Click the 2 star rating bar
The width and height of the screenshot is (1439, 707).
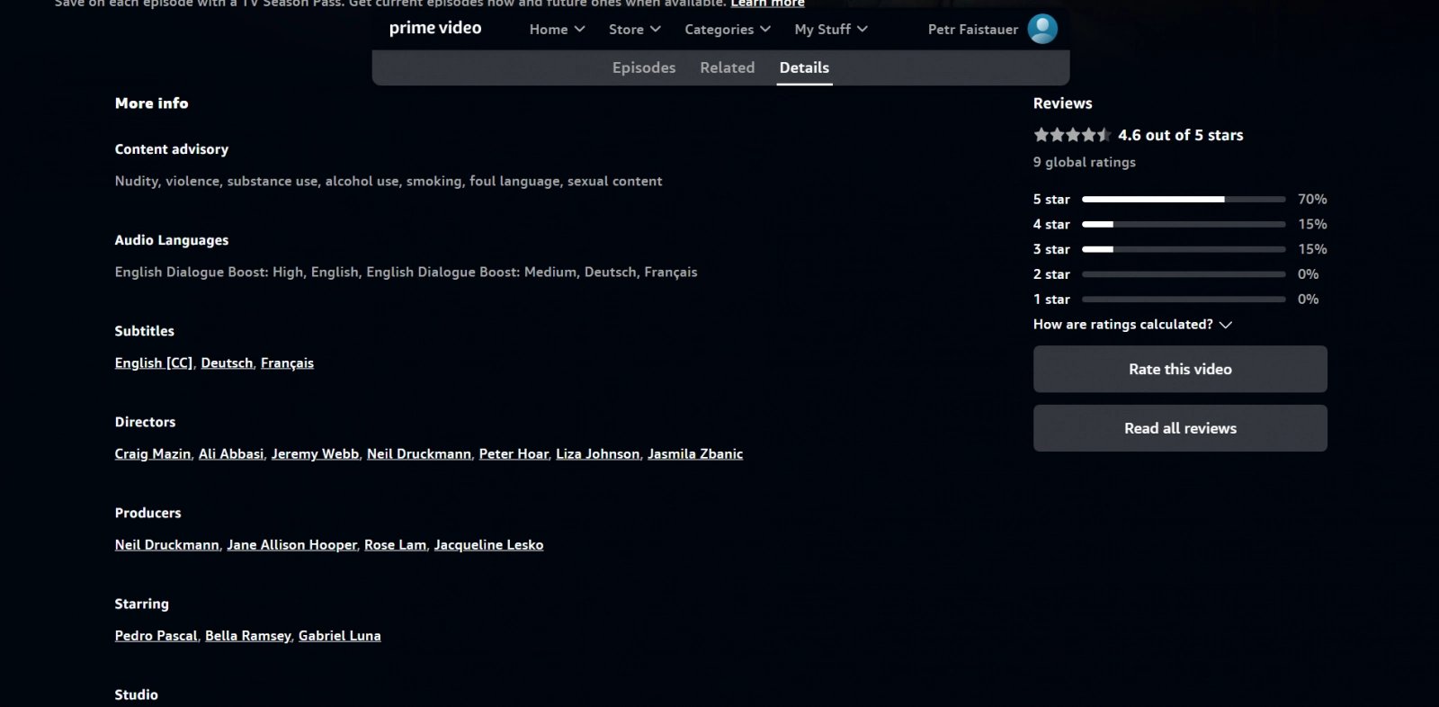point(1184,274)
